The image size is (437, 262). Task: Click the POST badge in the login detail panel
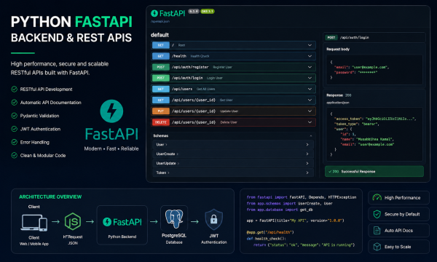331,37
